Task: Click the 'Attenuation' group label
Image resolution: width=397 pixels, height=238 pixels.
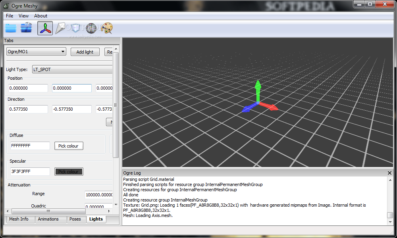Action: pos(19,185)
